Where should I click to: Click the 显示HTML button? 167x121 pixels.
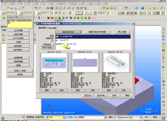click(101, 95)
